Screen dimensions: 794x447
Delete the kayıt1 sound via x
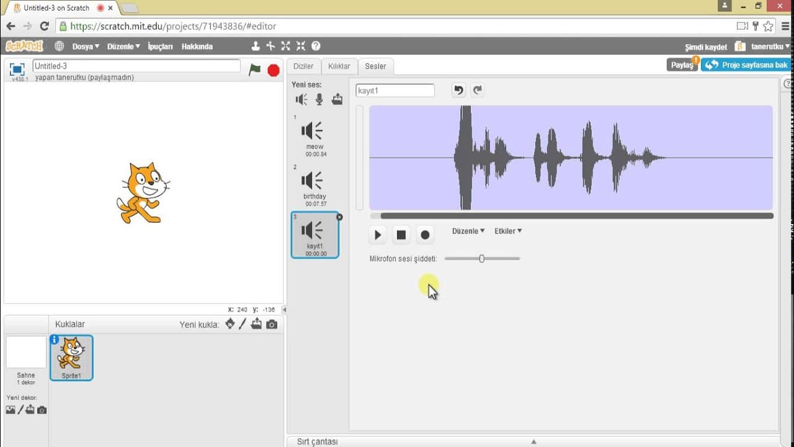pyautogui.click(x=339, y=217)
